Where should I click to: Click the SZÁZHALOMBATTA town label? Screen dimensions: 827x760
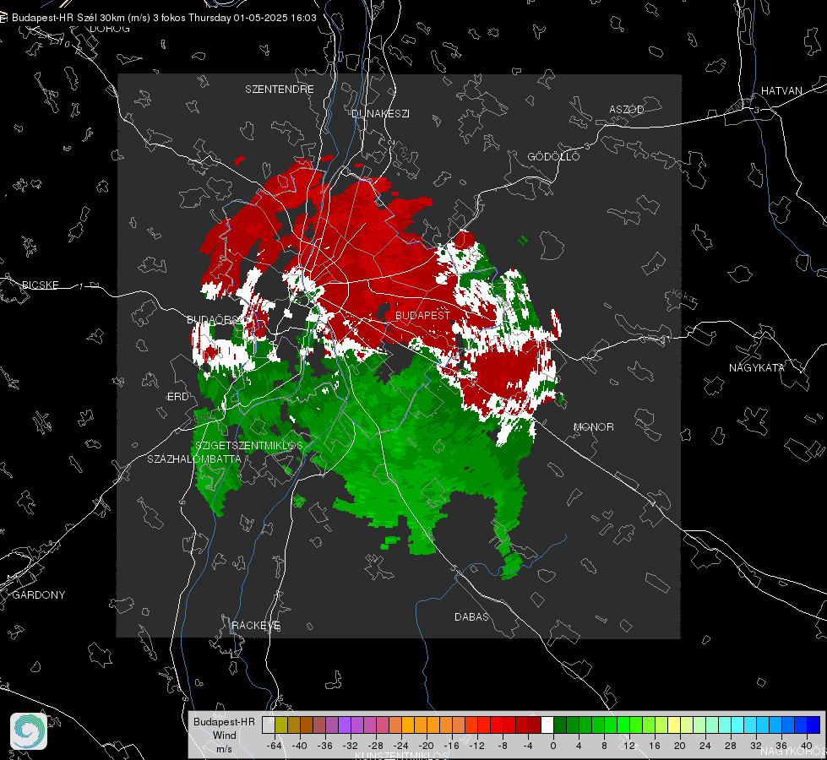click(194, 459)
